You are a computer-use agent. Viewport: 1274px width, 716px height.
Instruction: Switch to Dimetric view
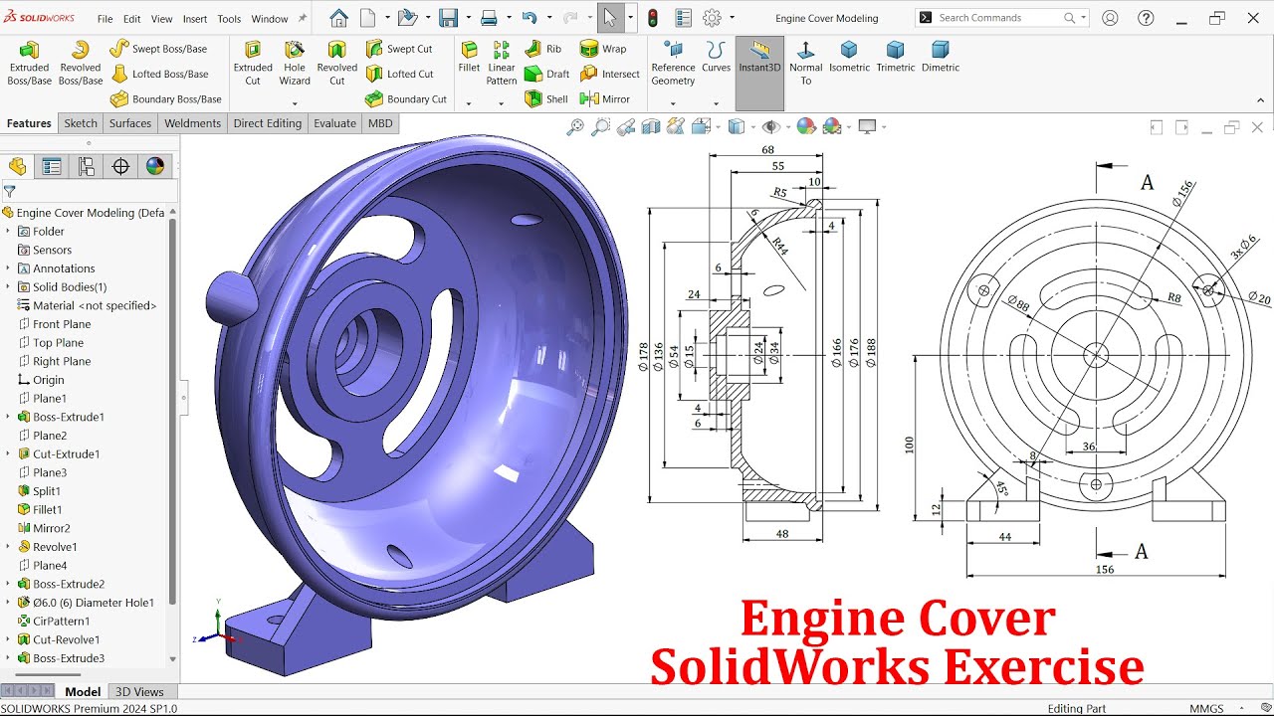[941, 57]
